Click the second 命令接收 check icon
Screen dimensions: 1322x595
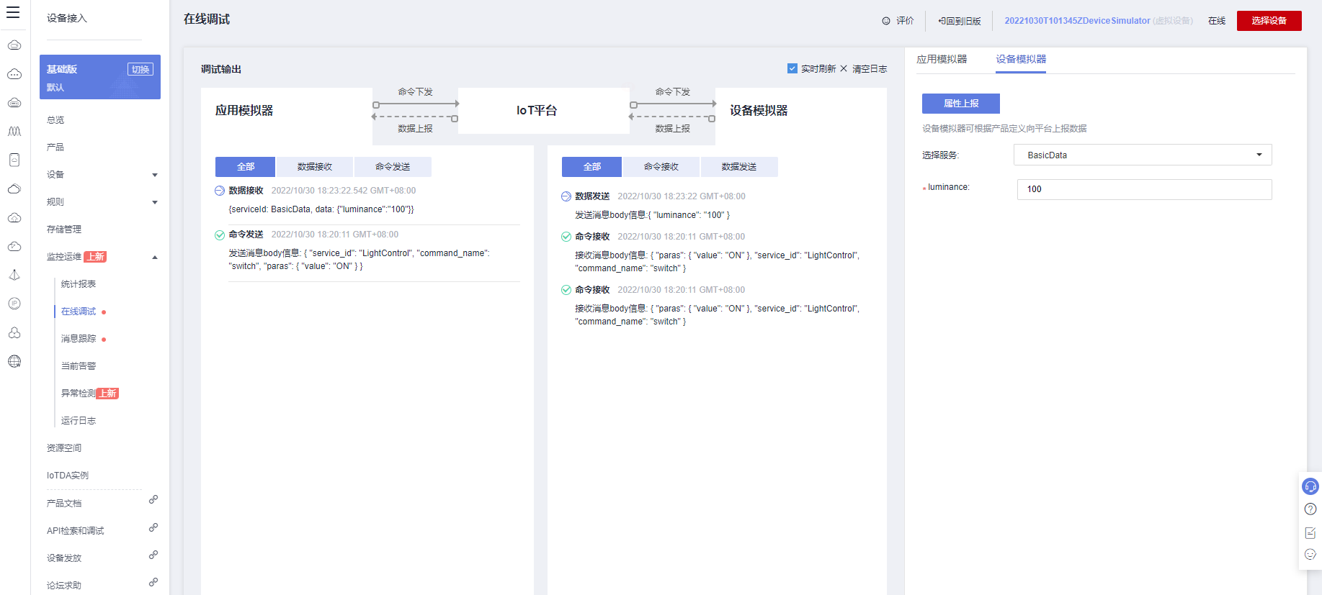(x=566, y=290)
